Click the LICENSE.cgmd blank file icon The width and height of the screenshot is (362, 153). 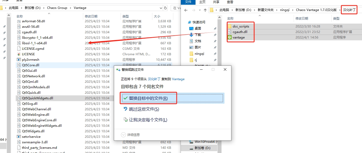[x=19, y=48]
